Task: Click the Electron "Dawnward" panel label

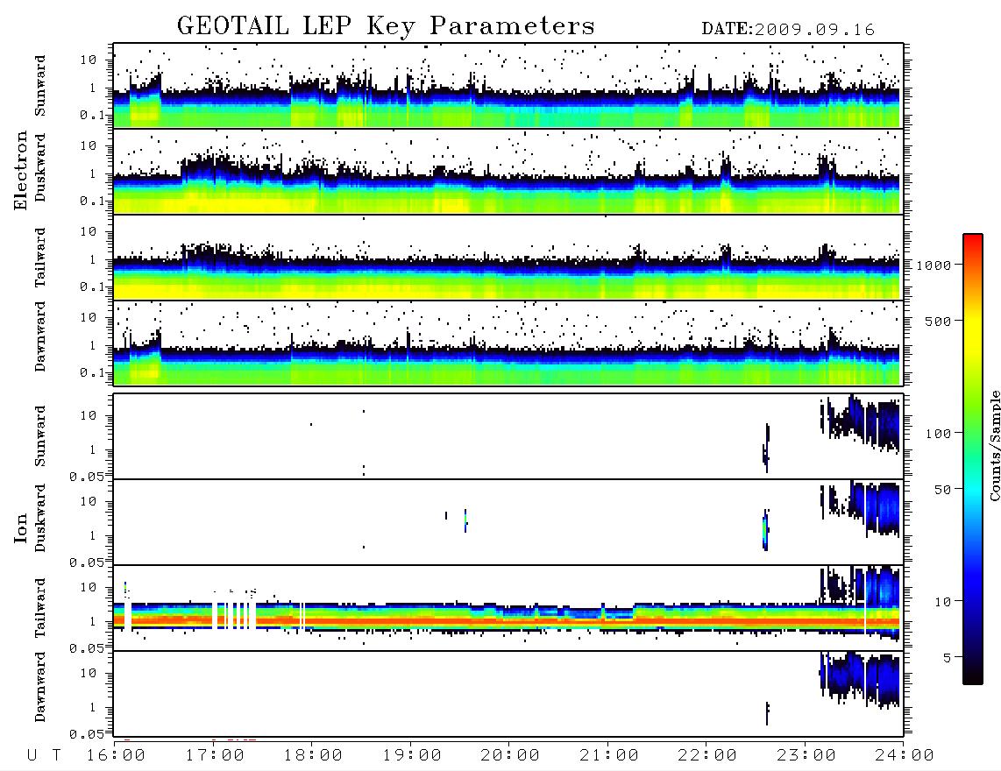Action: click(40, 337)
